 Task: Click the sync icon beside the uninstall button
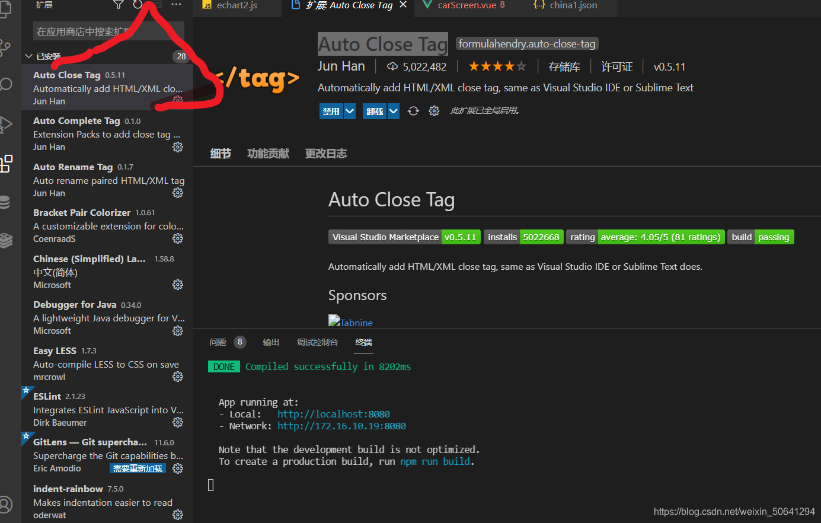tap(413, 110)
